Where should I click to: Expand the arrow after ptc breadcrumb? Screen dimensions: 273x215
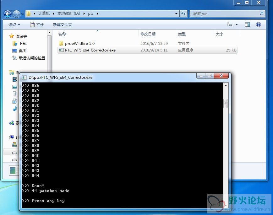click(98, 13)
